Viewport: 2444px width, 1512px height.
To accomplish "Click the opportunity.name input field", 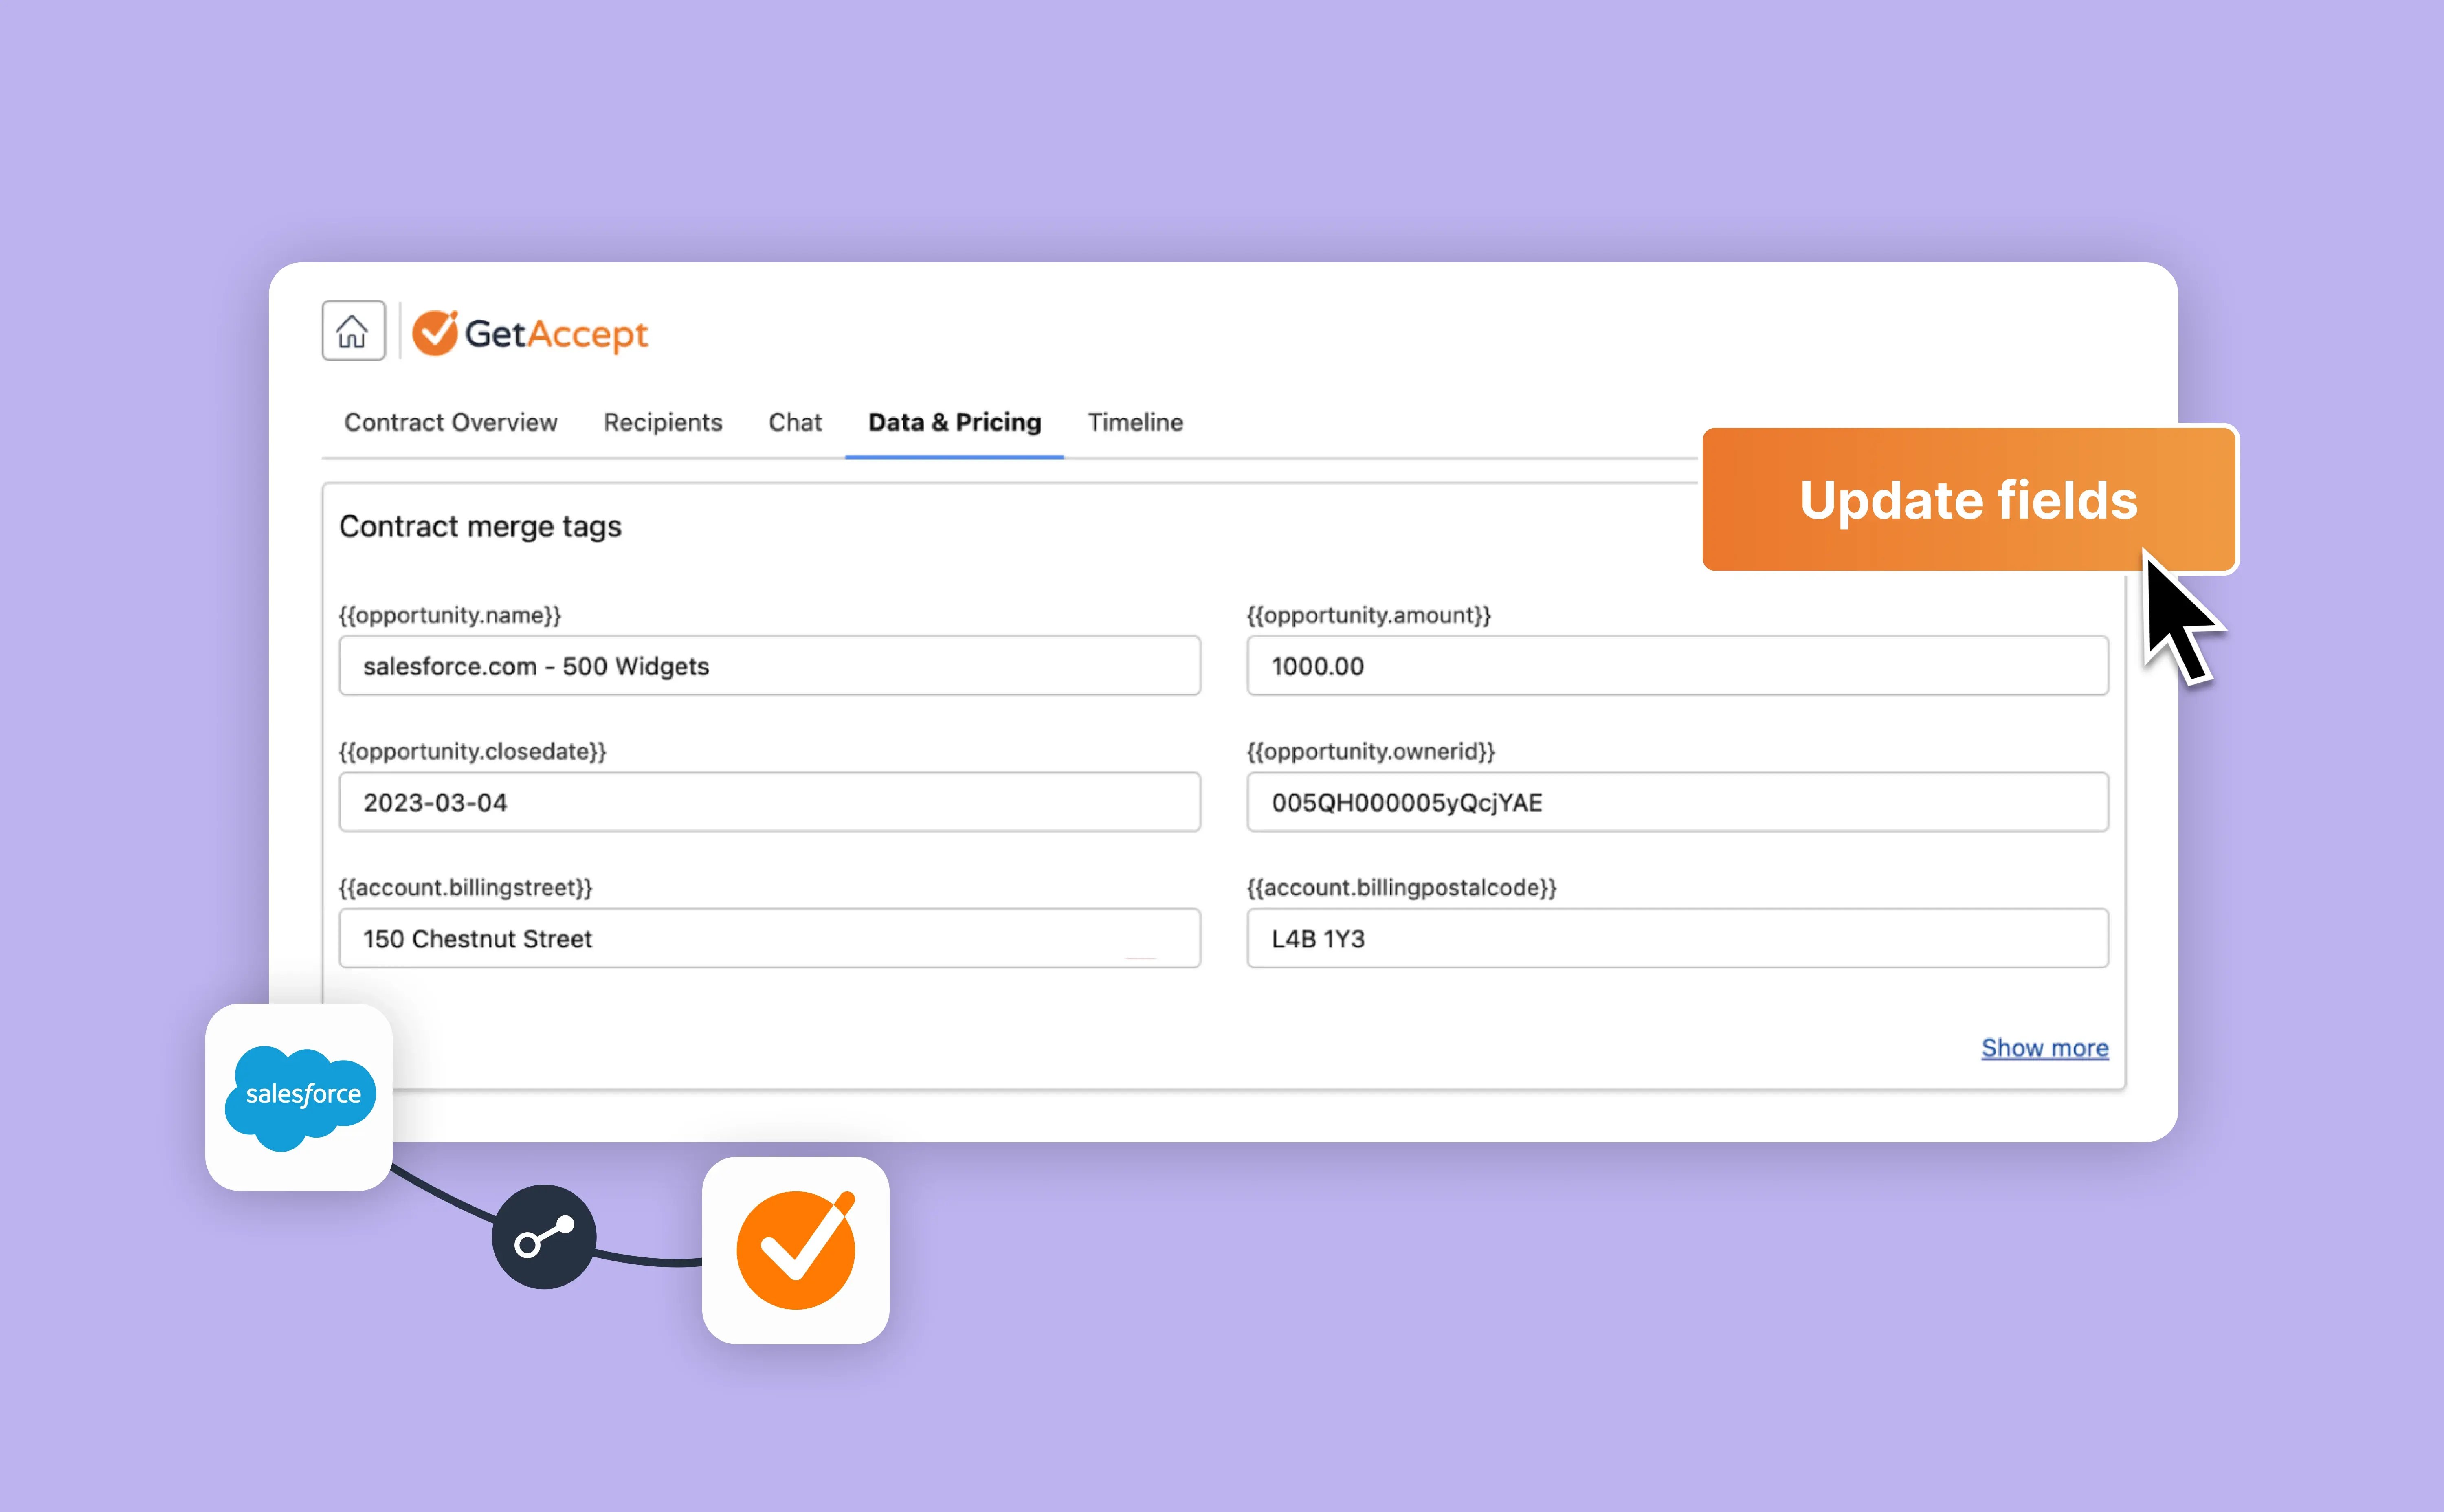I will point(770,666).
